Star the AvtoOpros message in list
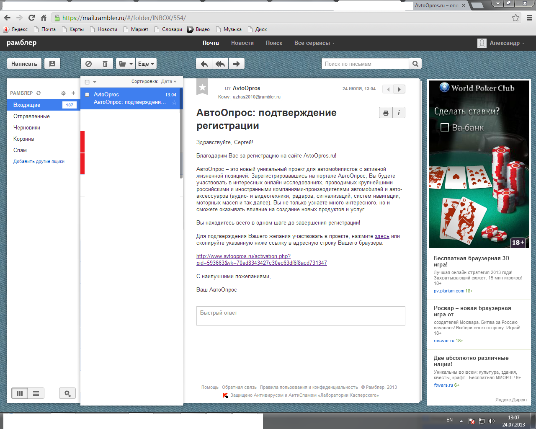The height and width of the screenshot is (429, 536). pyautogui.click(x=175, y=103)
